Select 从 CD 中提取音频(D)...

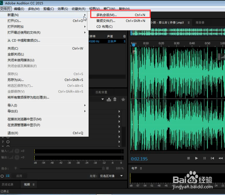pyautogui.click(x=44, y=40)
